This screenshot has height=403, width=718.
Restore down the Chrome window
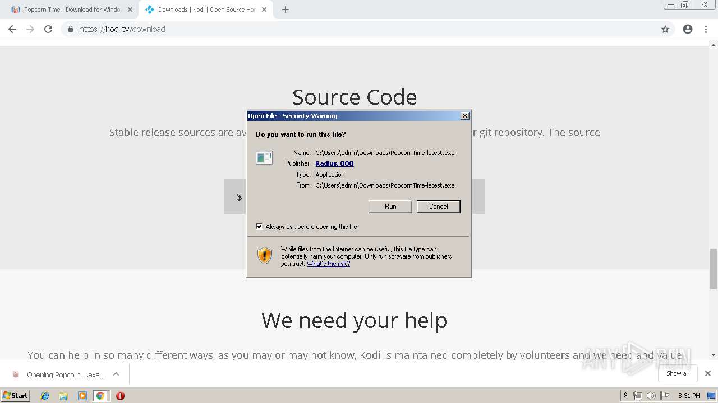pyautogui.click(x=685, y=5)
